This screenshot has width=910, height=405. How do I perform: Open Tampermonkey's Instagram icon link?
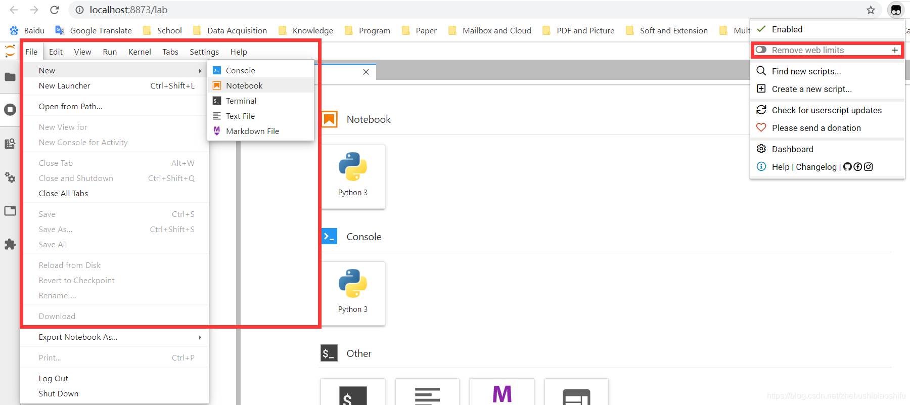click(x=869, y=167)
